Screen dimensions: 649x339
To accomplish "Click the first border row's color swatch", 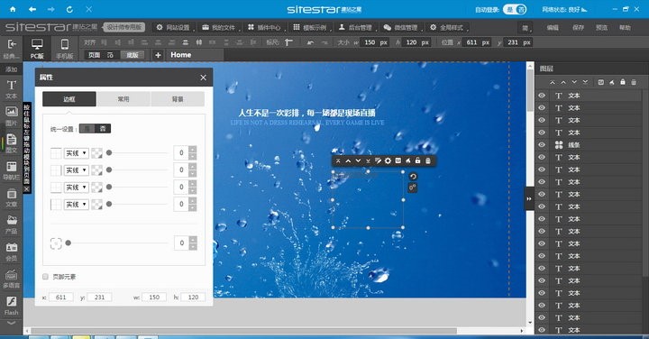I will tap(96, 153).
